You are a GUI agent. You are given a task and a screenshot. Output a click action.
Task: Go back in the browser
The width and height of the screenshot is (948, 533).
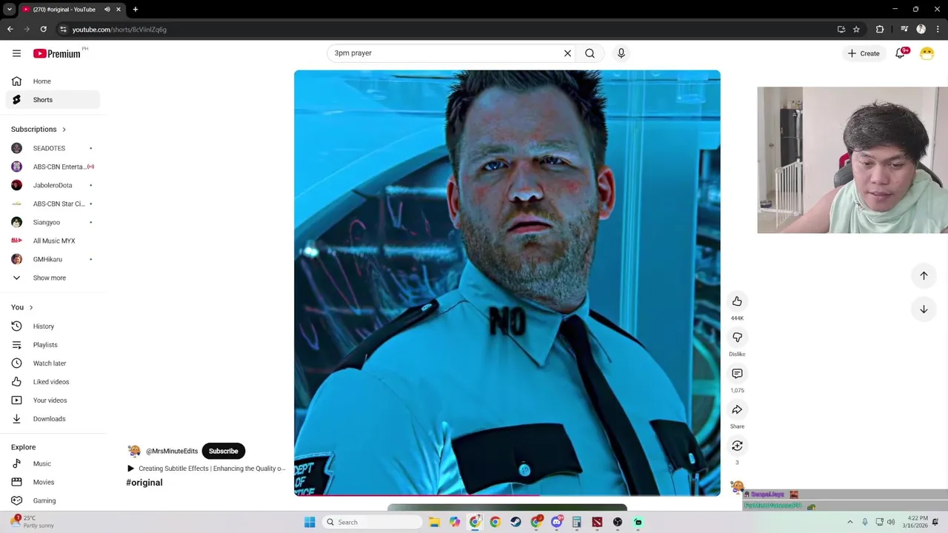point(10,30)
